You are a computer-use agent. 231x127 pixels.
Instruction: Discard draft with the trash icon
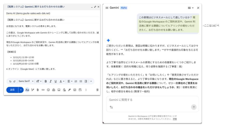[x=97, y=90]
